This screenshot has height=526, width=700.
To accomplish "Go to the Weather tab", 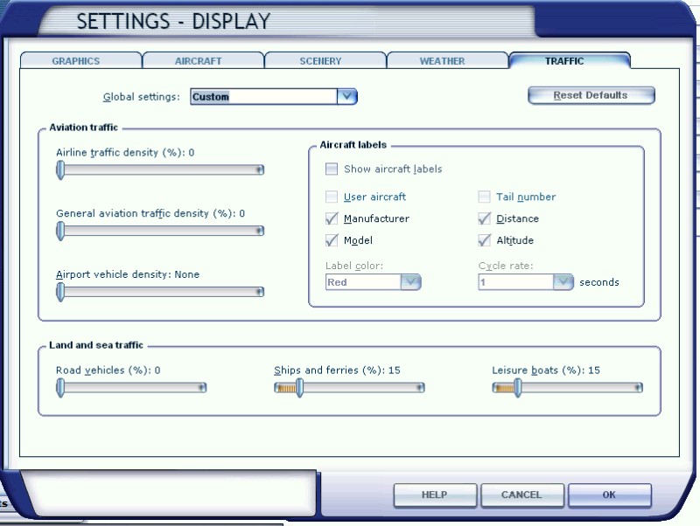I will point(442,61).
